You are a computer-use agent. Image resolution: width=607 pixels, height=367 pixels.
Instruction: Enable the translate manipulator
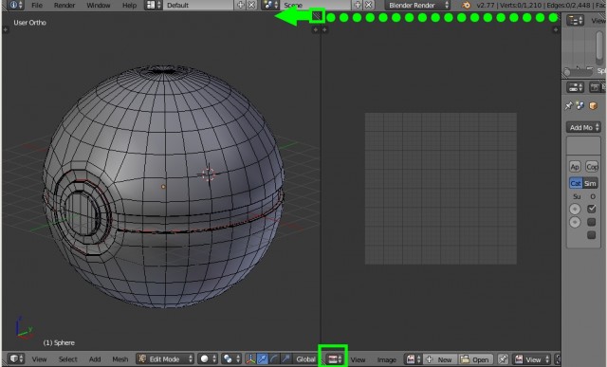262,358
